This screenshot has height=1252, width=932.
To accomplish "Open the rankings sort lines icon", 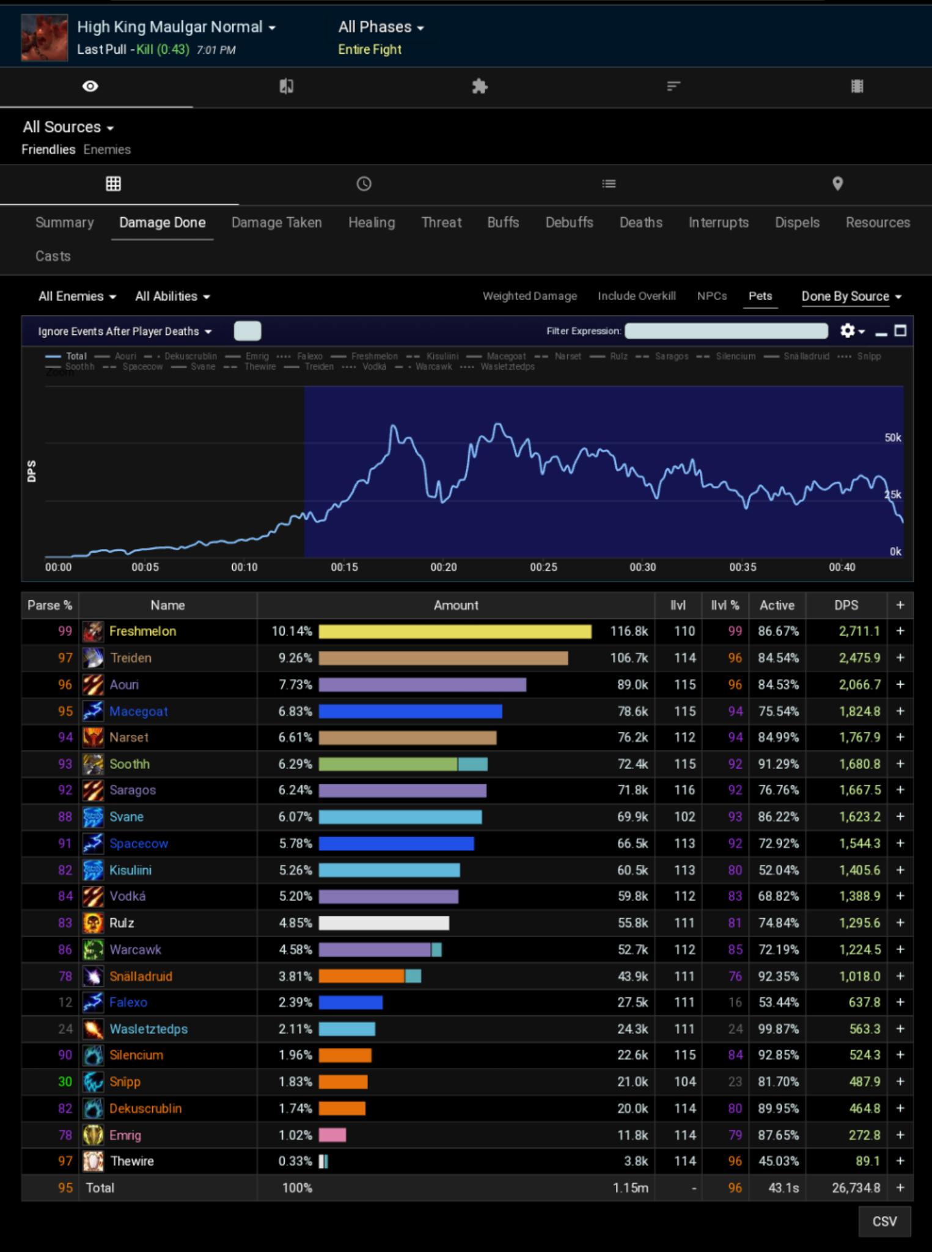I will pyautogui.click(x=673, y=86).
